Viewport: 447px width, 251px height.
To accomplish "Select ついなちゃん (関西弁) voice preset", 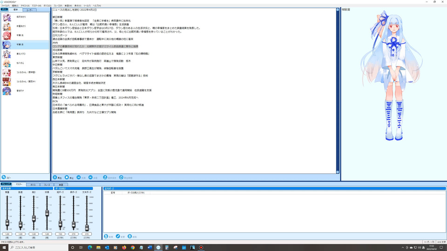I will tap(25, 81).
